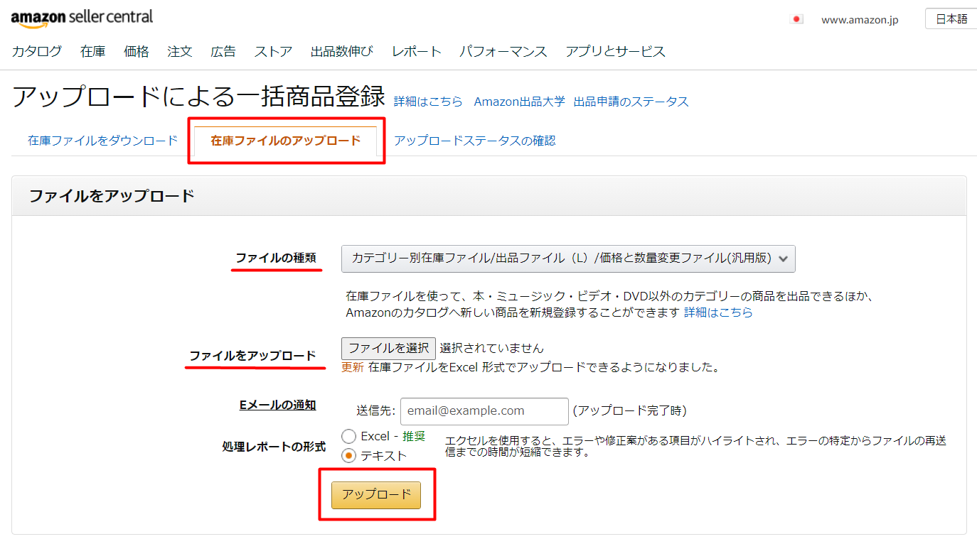
Task: Open the アプリとサービス menu
Action: coord(616,51)
